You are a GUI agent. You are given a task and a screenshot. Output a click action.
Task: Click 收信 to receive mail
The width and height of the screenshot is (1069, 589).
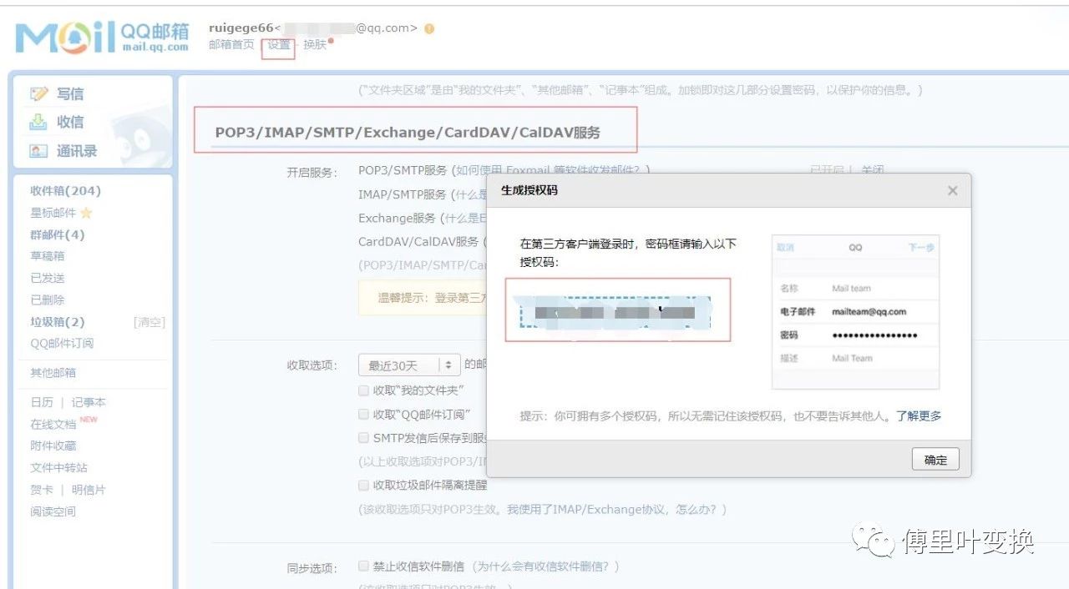70,122
